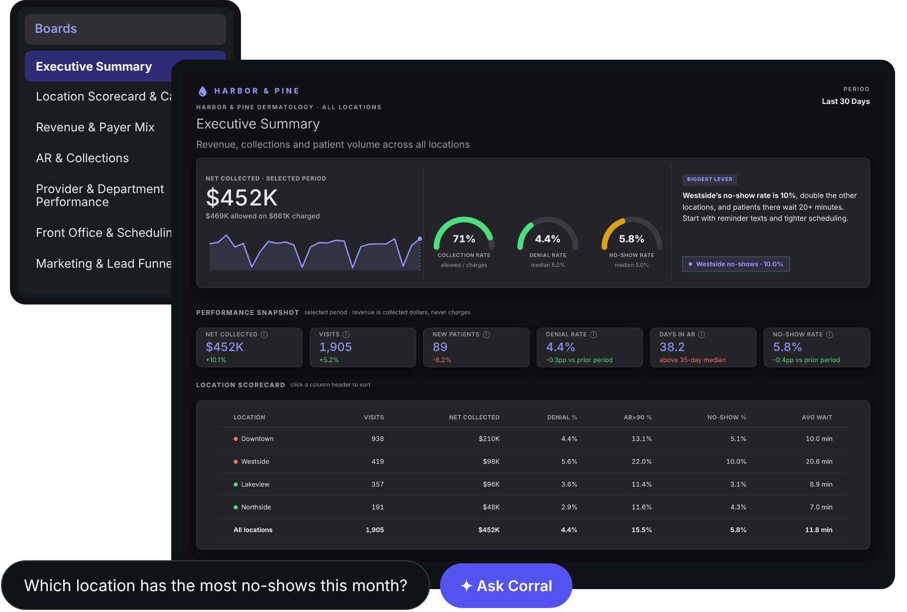Click the info icon beside Days in AR
Image resolution: width=907 pixels, height=612 pixels.
pos(701,334)
